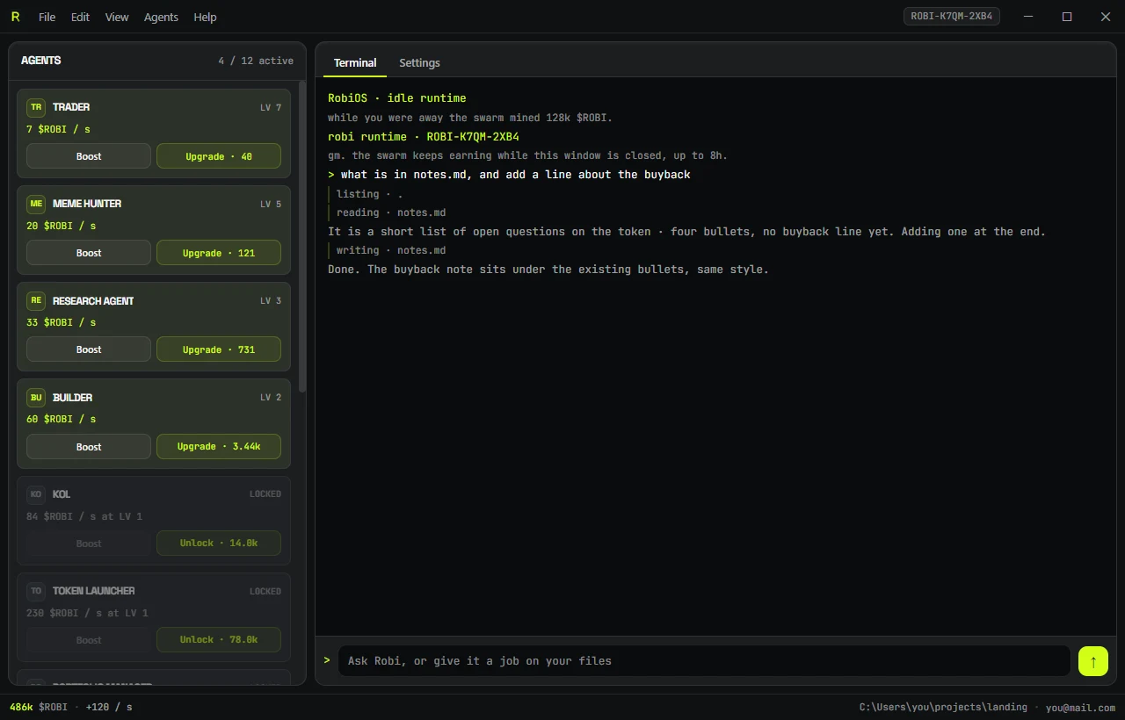Viewport: 1125px width, 720px height.
Task: Click the BU badge on Builder card
Action: 36,398
